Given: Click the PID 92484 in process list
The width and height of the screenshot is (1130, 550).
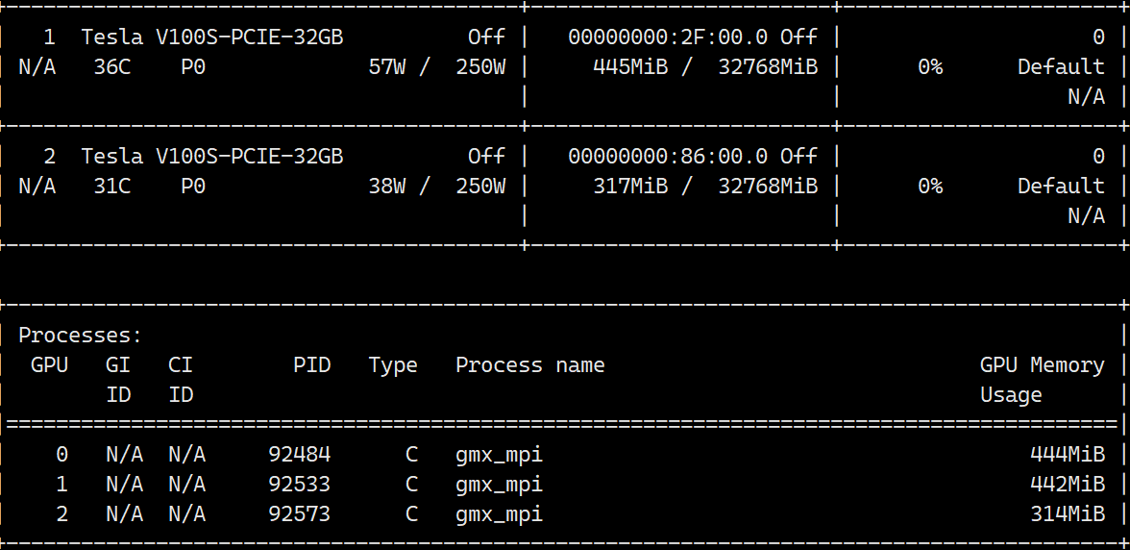Looking at the screenshot, I should 299,454.
